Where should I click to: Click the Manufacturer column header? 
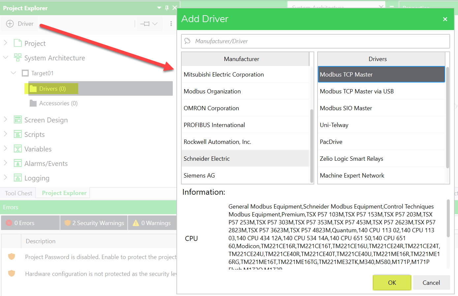coord(245,59)
